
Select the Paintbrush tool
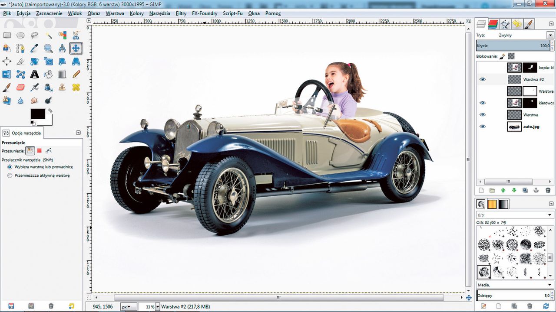[x=7, y=87]
